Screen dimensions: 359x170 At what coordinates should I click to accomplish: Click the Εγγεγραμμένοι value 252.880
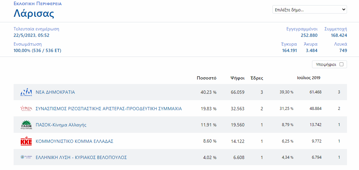[x=309, y=35]
